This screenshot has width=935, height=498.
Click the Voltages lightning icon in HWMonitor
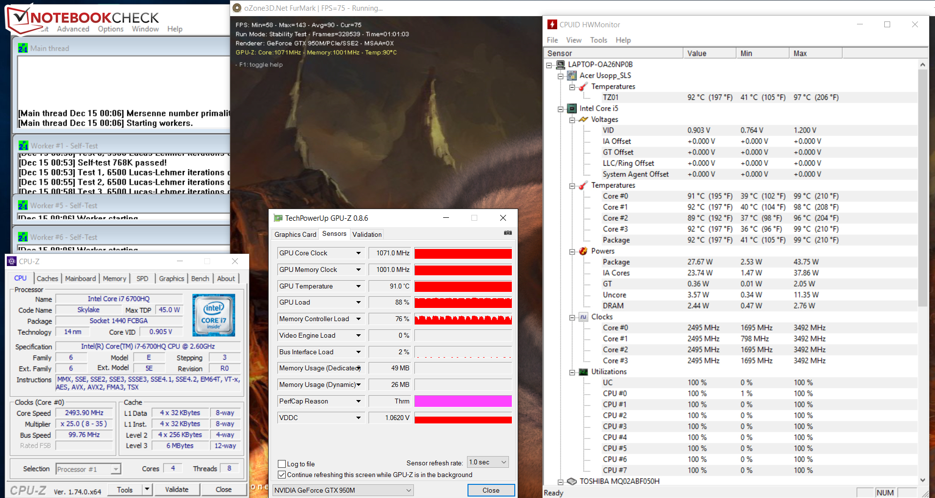point(583,119)
